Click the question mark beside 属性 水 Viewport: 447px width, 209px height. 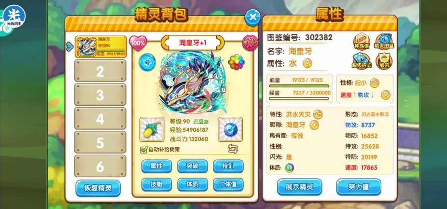pos(307,63)
